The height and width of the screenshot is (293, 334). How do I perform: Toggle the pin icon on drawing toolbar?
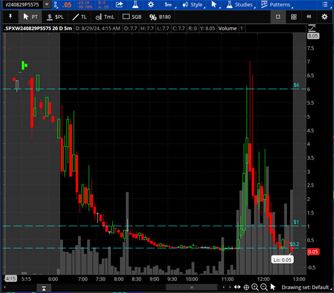coord(9,17)
